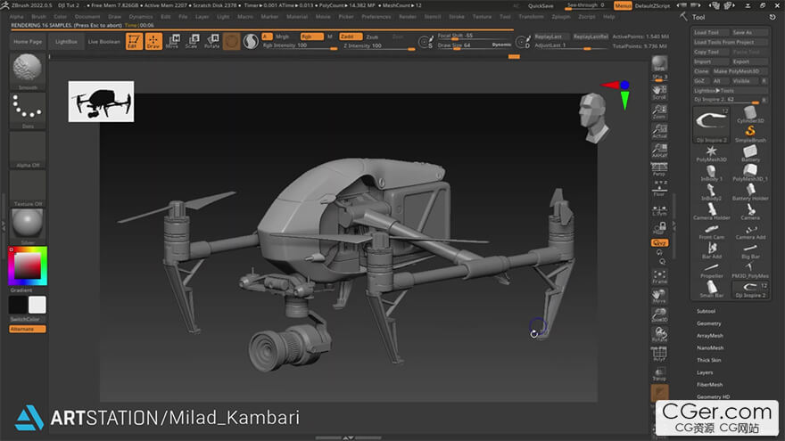
Task: Expand the Geometry section
Action: click(709, 323)
